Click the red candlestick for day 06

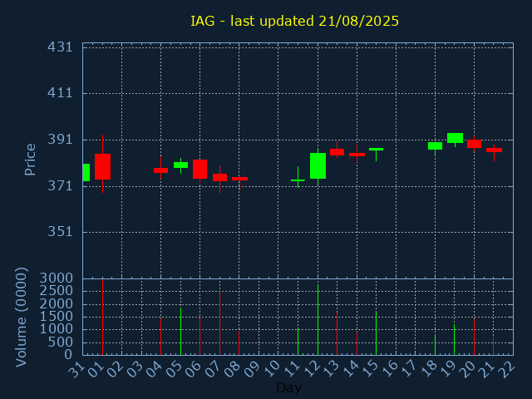(199, 169)
